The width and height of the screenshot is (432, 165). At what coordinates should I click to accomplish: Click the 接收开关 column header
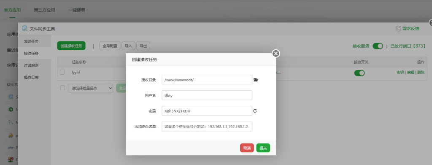tap(361, 62)
